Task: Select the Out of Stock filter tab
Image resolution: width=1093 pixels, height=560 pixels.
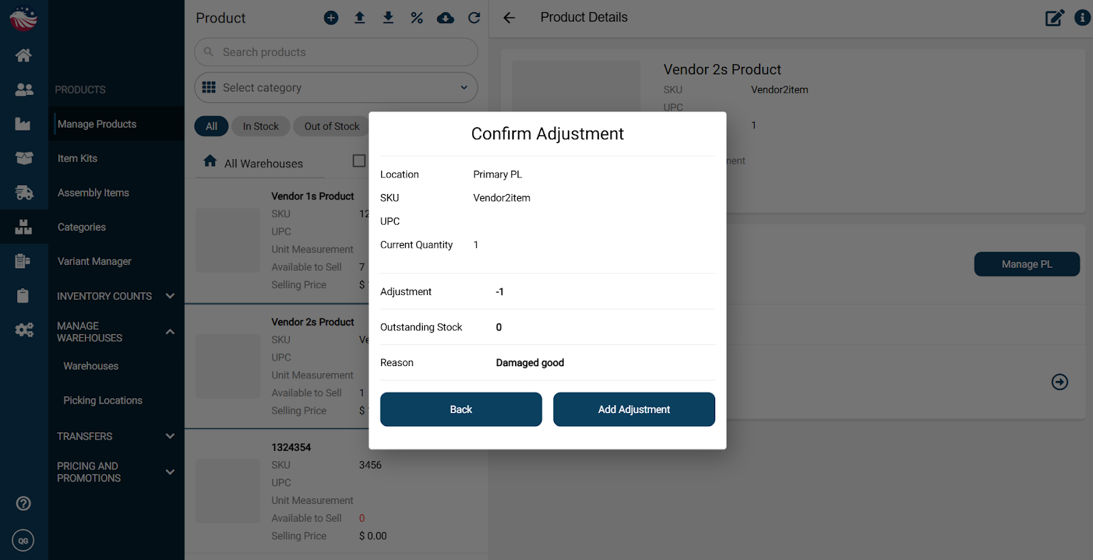Action: [331, 126]
